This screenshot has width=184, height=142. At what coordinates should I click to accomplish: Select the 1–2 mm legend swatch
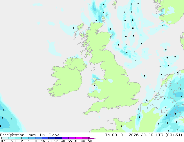coord(18,138)
